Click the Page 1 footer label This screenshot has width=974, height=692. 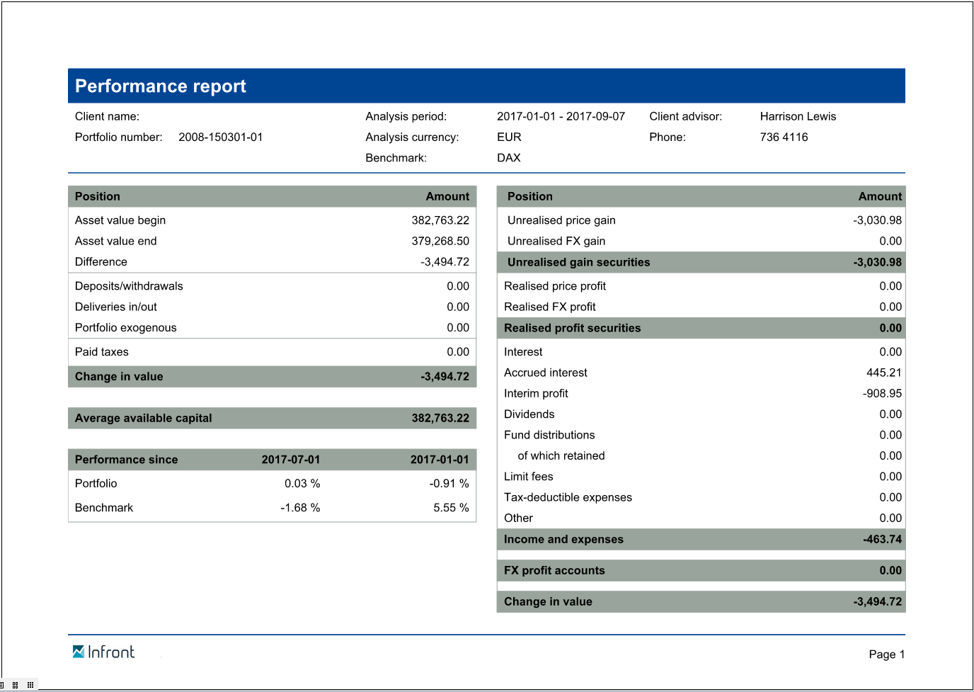(886, 654)
